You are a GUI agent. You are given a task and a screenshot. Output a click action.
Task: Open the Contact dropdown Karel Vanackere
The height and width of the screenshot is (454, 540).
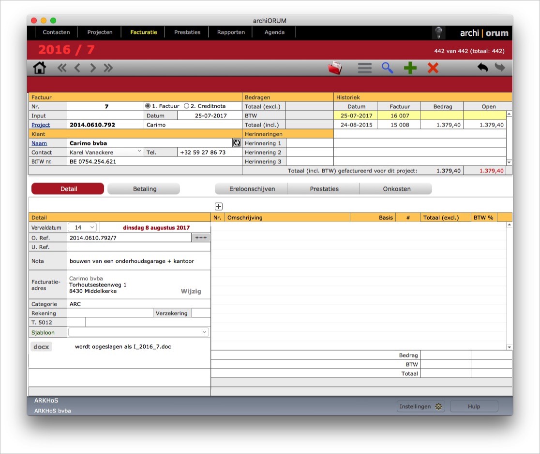pyautogui.click(x=105, y=152)
